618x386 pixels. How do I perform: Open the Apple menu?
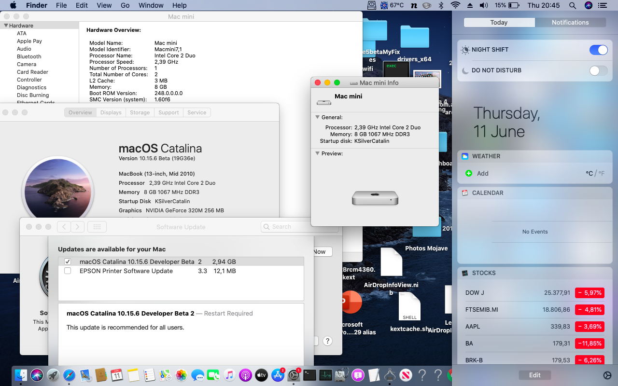(13, 5)
